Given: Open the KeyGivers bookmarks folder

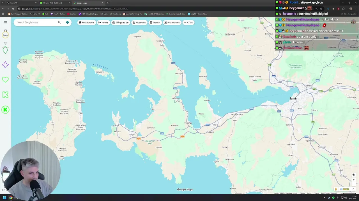Looking at the screenshot, I should [x=115, y=14].
